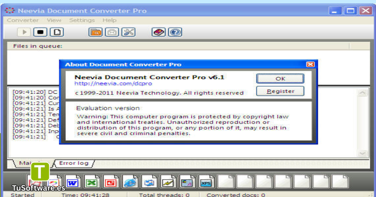The height and width of the screenshot is (197, 376).
Task: Click the 'Time: 09:41:28' status entry
Action: tap(86, 195)
